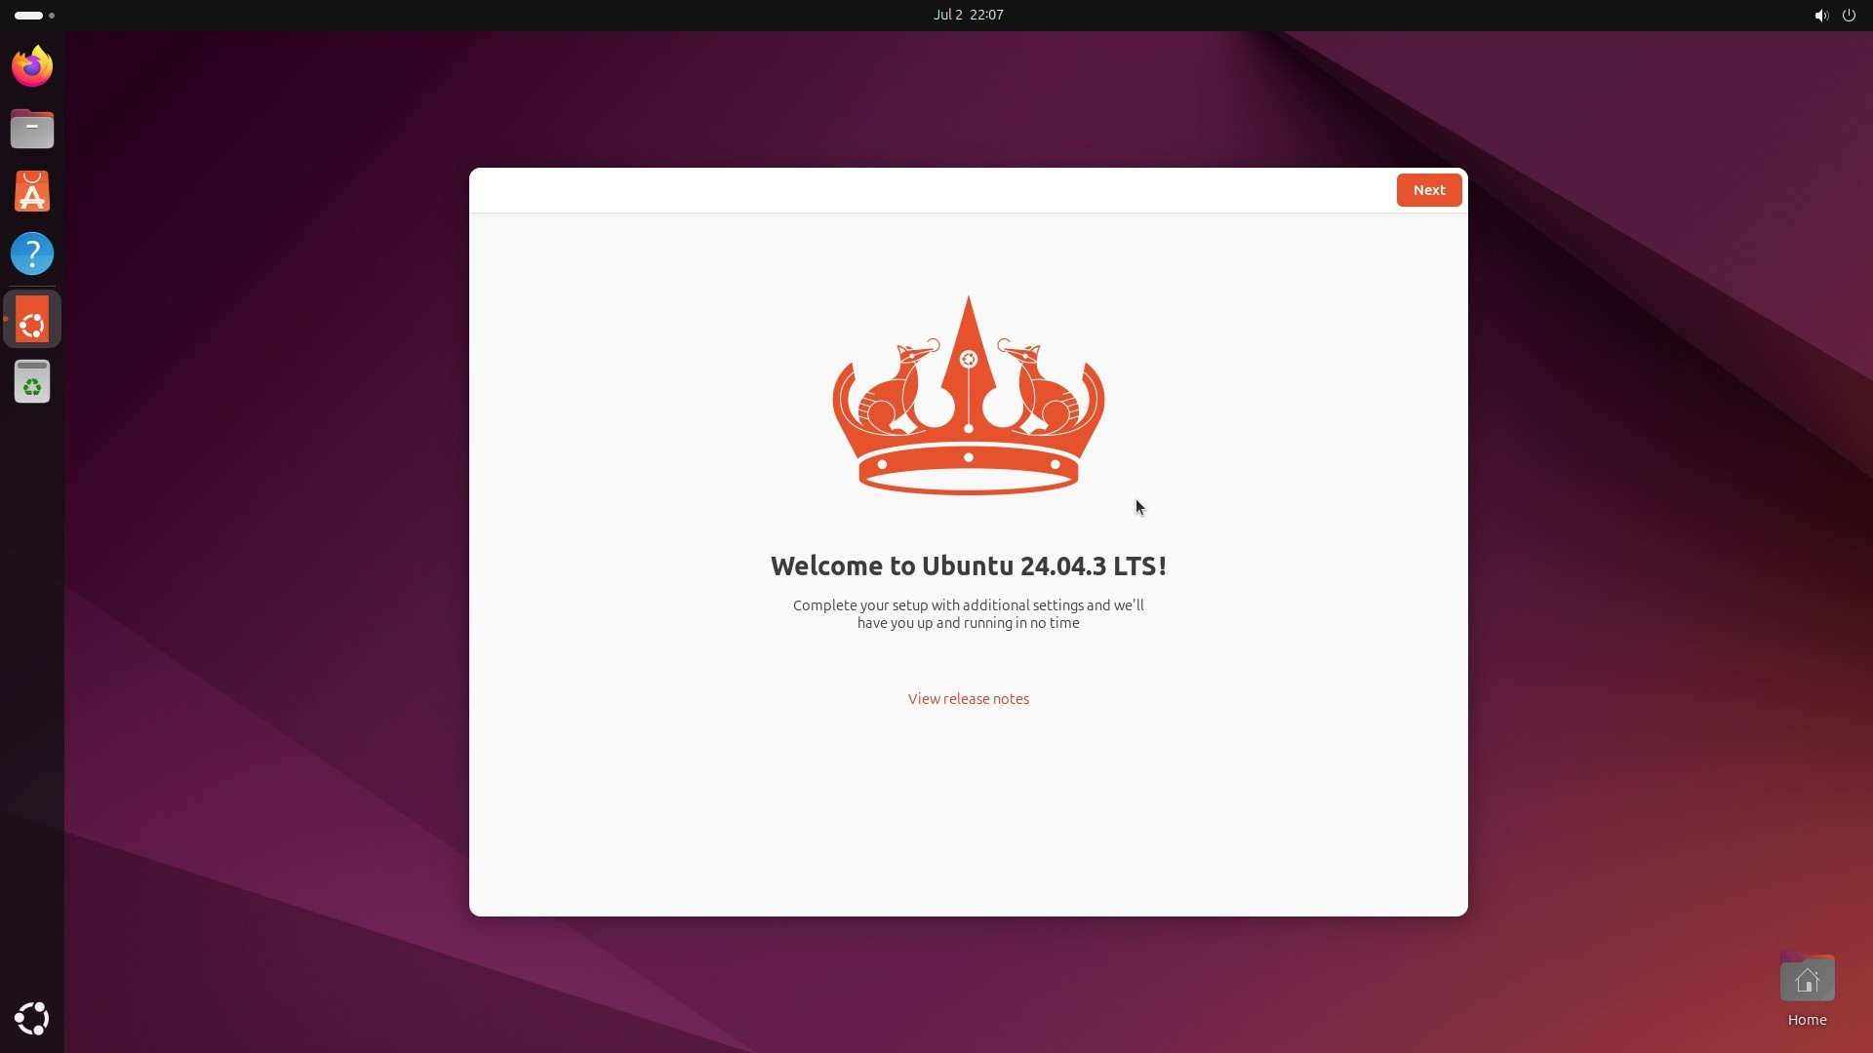The height and width of the screenshot is (1053, 1873).
Task: Click the Home label under the house icon
Action: [1807, 1020]
